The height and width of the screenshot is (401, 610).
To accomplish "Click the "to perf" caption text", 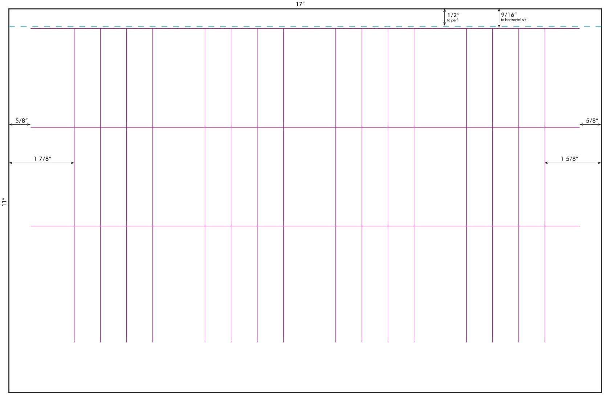I will coord(452,20).
